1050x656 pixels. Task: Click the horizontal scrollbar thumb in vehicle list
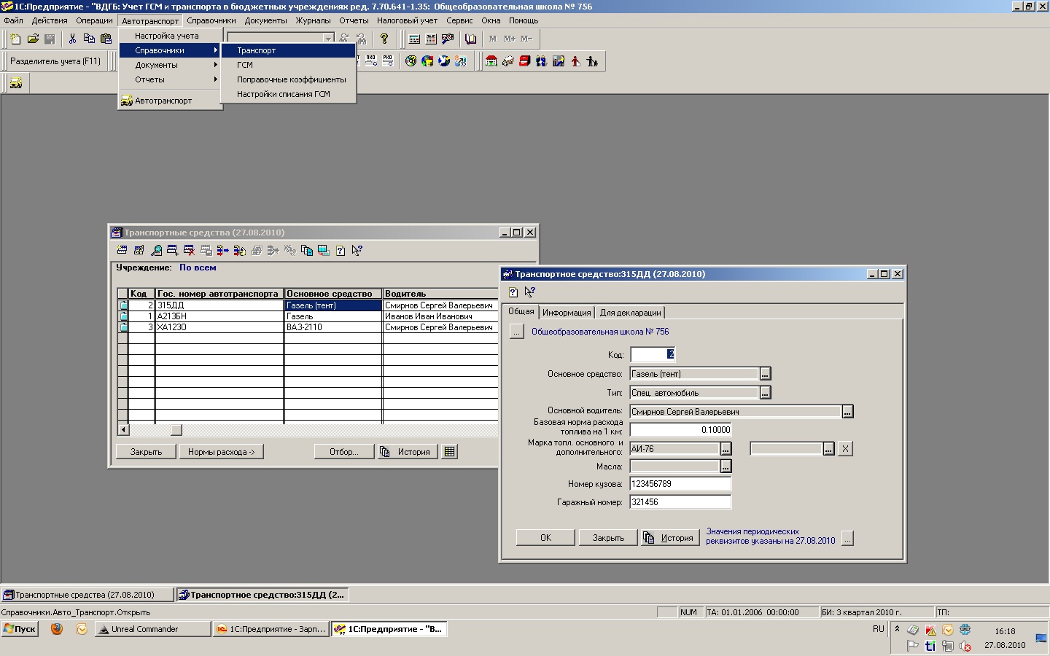point(176,430)
